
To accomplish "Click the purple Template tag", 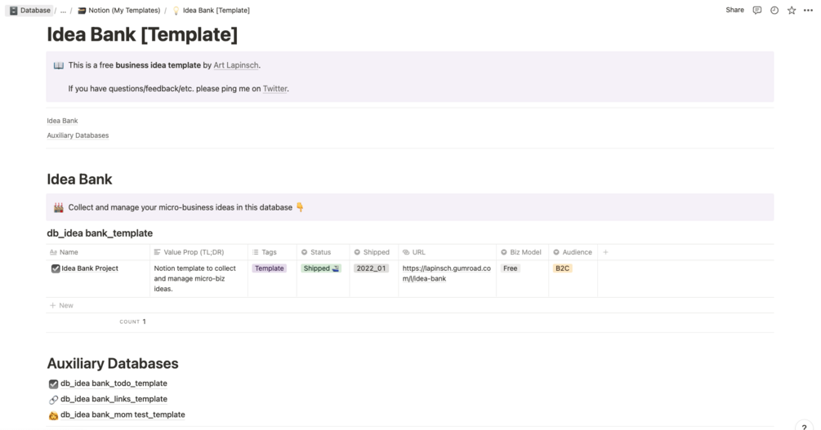I will pos(269,268).
